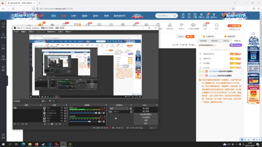Screen dimensions: 262x147
Task: Toggle lock on 视频捕获设备 source
Action: coord(65,113)
